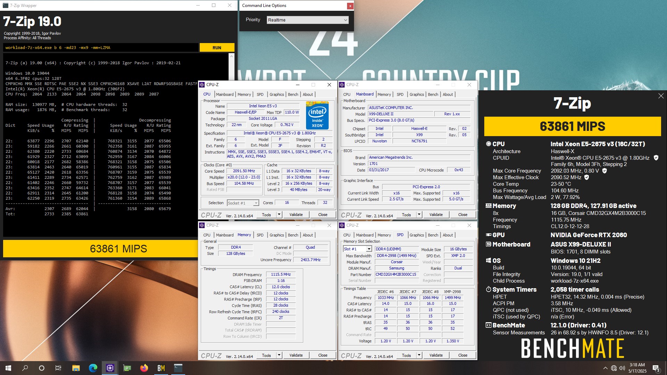Click Validate in CPU-Z SPD window
Screen dimensions: 667x375
click(436, 355)
